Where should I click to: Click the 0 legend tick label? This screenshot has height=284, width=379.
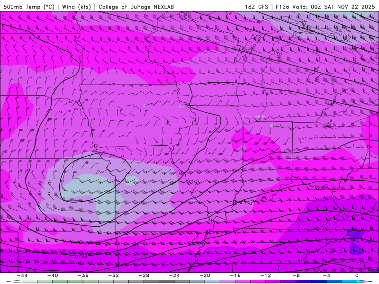point(357,275)
